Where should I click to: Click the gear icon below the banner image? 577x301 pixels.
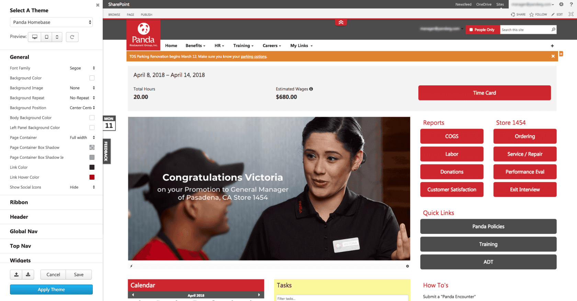pos(407,266)
